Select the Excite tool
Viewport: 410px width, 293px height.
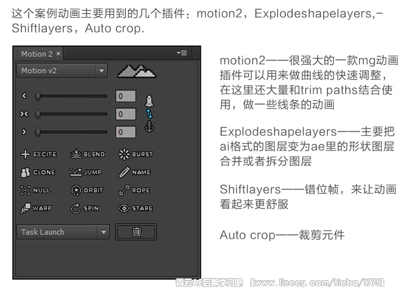pos(38,154)
